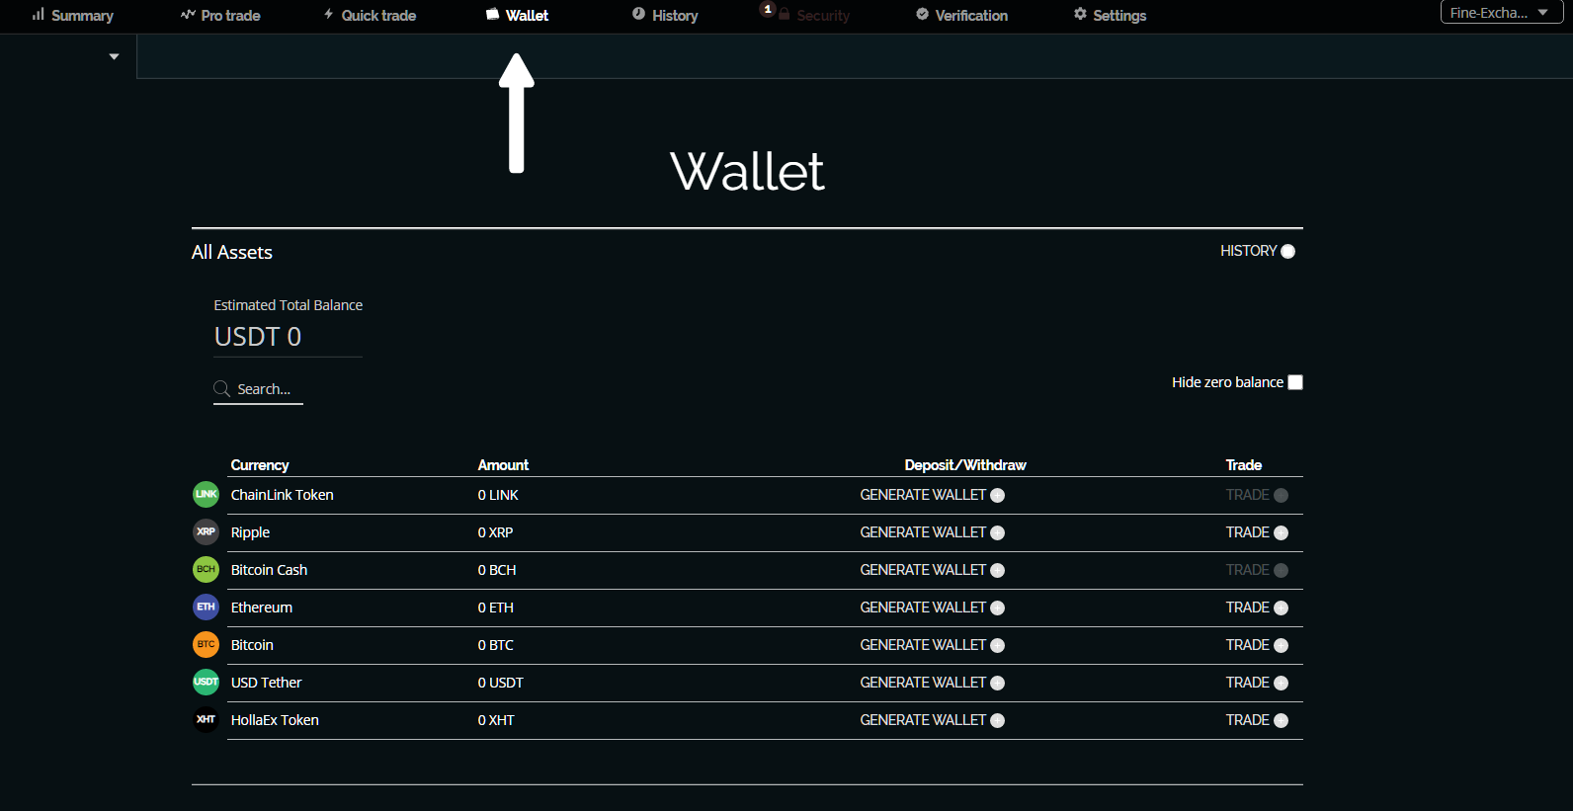Click the 'ChainLink Token' currency name
The height and width of the screenshot is (811, 1573).
pyautogui.click(x=282, y=495)
